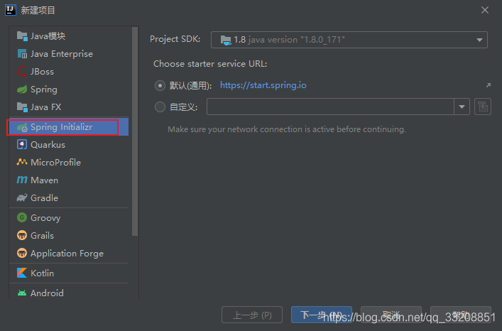Focus the custom starter URL input field

pos(330,107)
